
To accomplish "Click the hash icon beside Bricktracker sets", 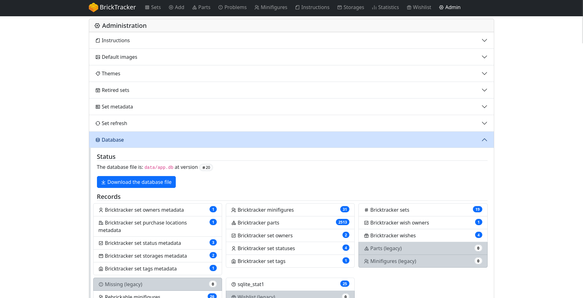I will pyautogui.click(x=366, y=210).
